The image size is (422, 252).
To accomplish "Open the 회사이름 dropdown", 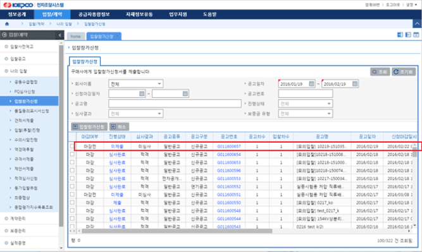I will (135, 84).
